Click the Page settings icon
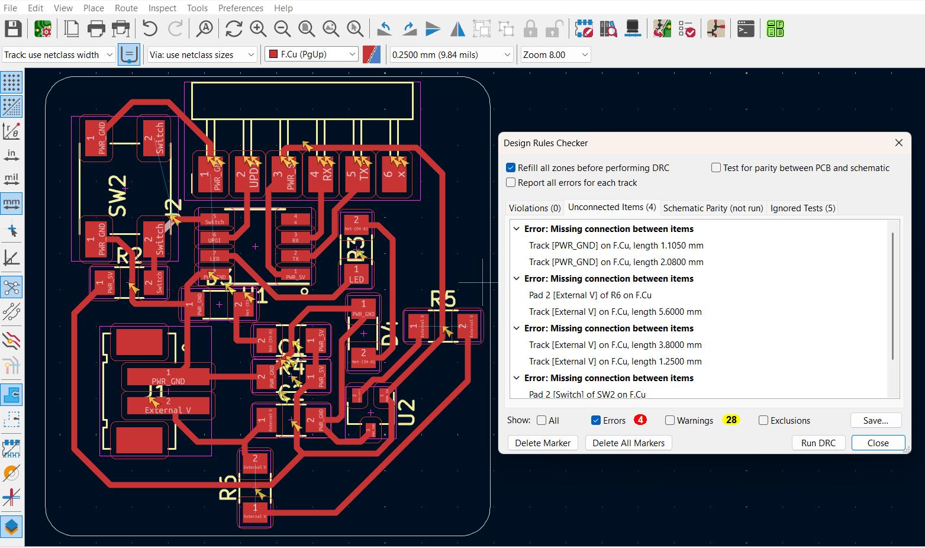925x548 pixels. (72, 28)
